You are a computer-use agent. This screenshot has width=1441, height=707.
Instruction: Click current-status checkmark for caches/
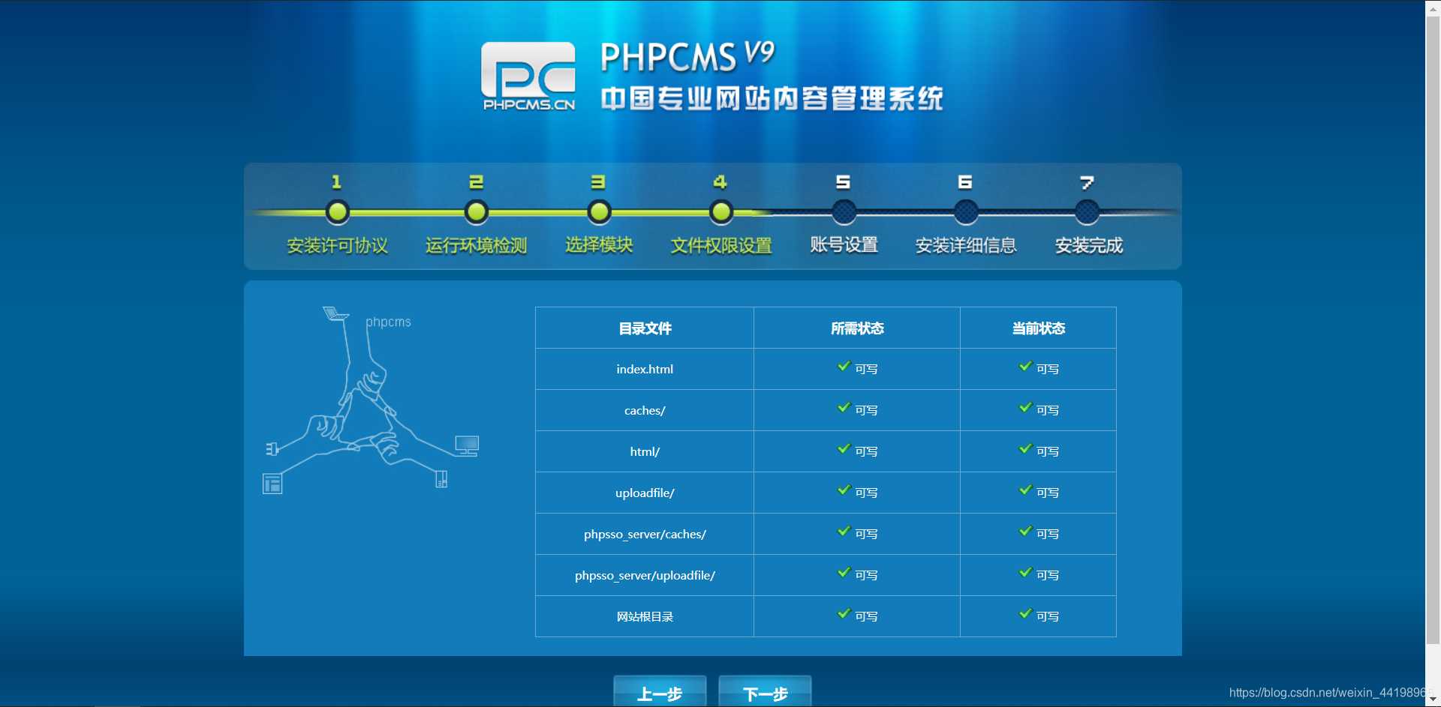pyautogui.click(x=1026, y=407)
